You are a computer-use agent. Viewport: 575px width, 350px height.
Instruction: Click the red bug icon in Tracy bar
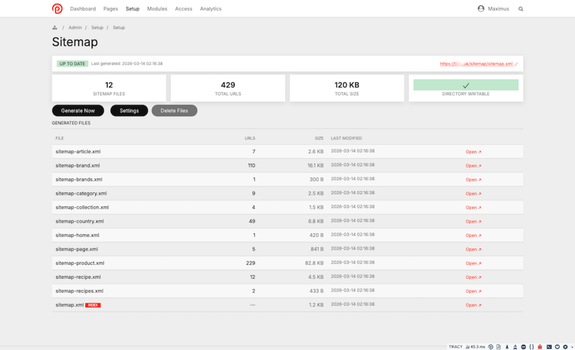[540, 347]
